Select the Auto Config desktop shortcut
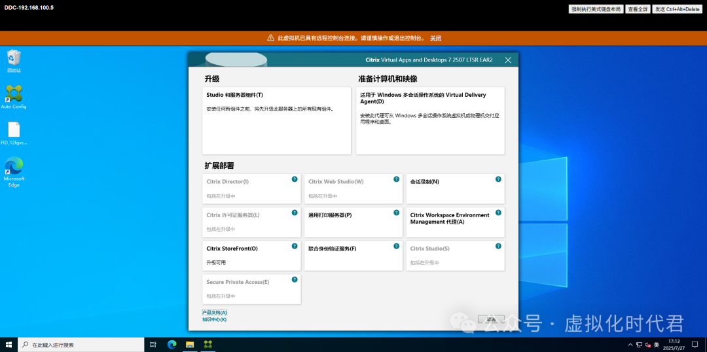The image size is (707, 352). 14,97
